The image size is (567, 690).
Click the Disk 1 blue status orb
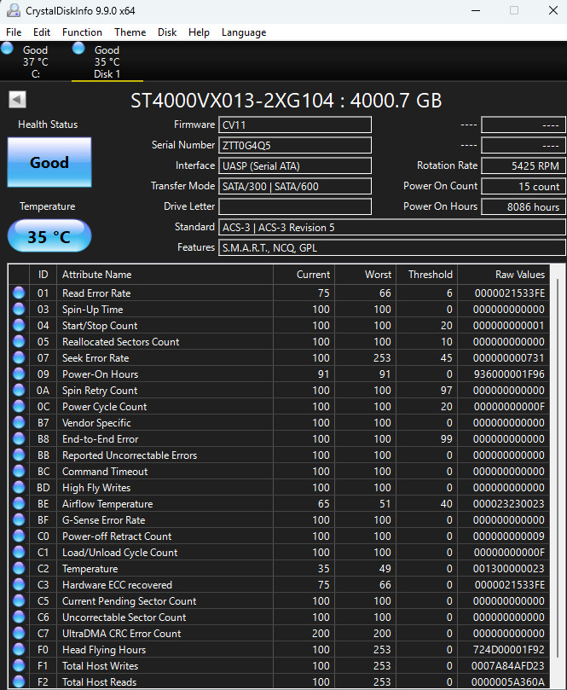pyautogui.click(x=78, y=48)
